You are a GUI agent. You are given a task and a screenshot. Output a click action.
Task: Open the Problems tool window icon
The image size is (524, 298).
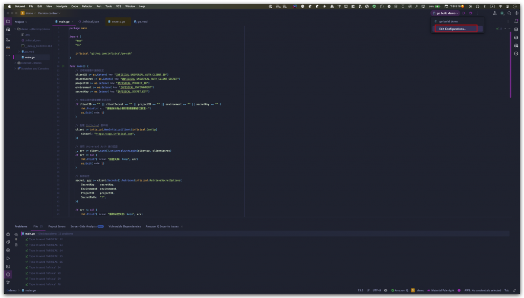[x=8, y=274]
